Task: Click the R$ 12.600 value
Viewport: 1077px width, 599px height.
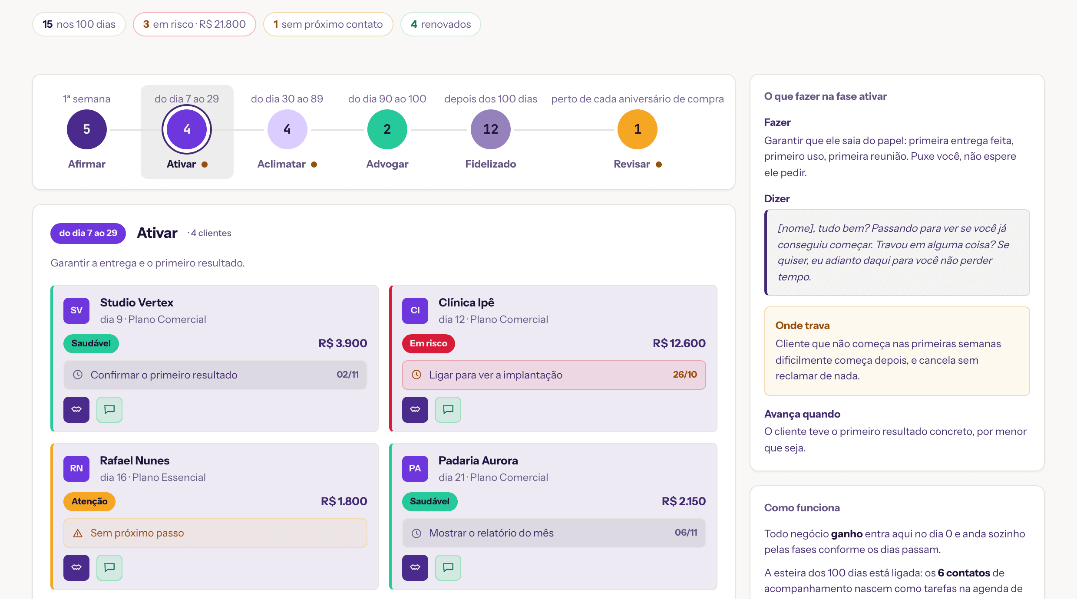Action: 679,343
